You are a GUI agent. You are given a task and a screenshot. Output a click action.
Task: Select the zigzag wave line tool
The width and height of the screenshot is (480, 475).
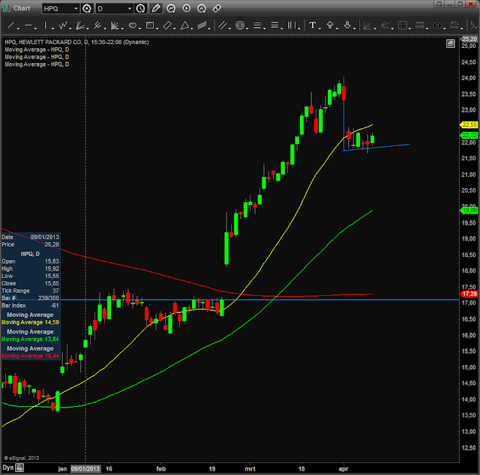63,25
